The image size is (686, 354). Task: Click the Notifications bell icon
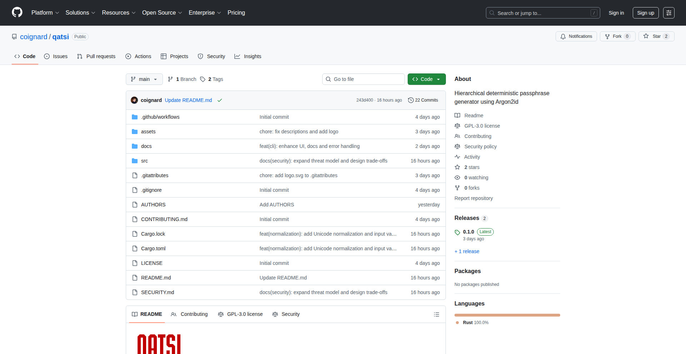(x=563, y=36)
